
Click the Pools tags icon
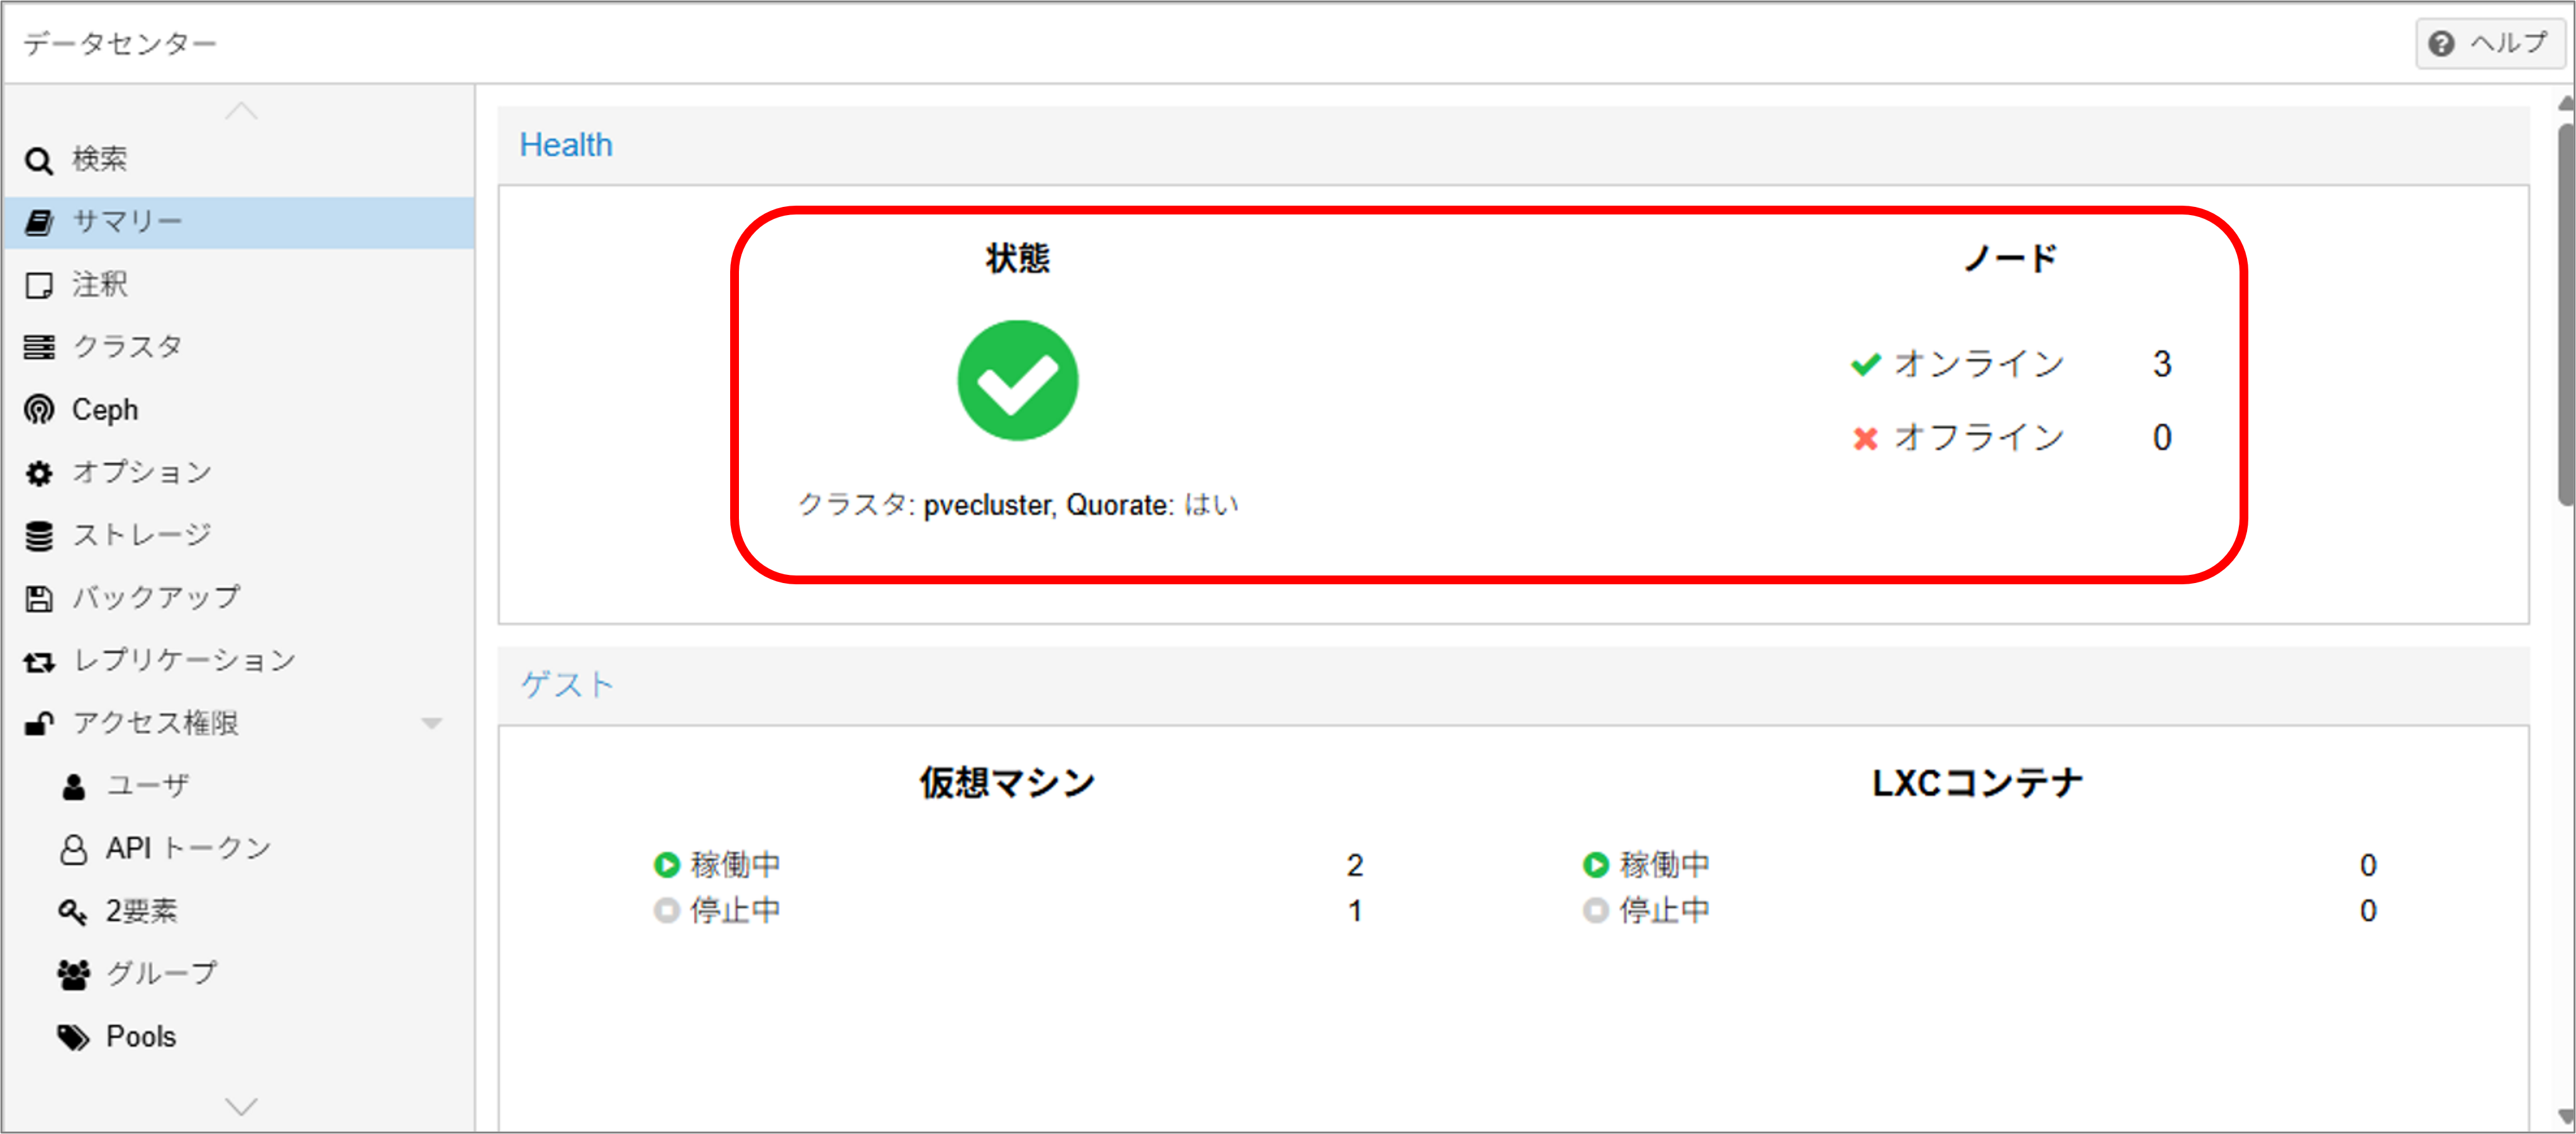tap(72, 1037)
